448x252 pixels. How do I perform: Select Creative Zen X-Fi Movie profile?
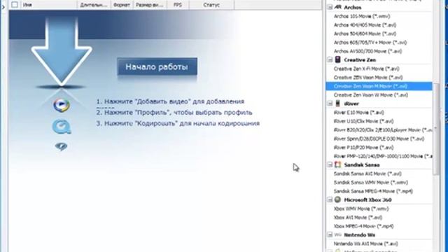pos(367,69)
